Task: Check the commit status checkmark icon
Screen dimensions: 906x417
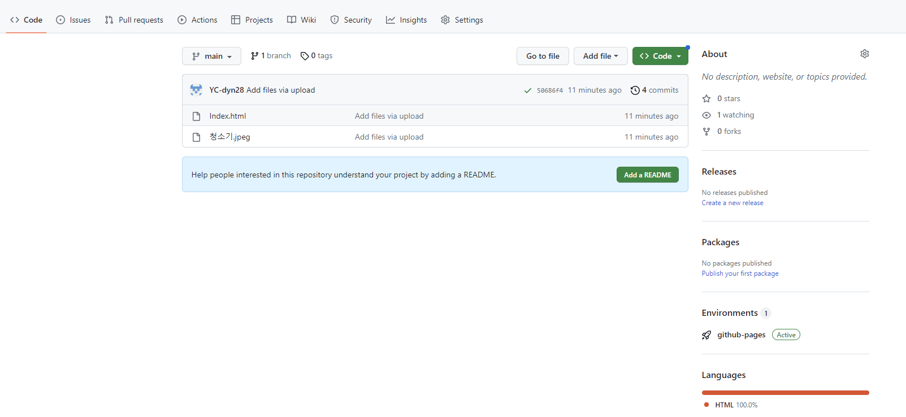Action: pos(528,90)
